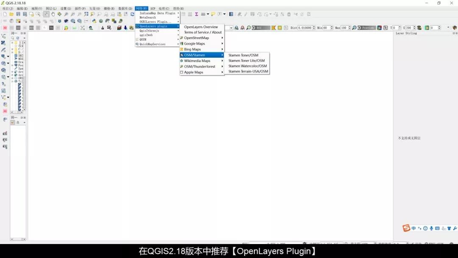Click the trash delete selected icon in toolbar
Screen dimensions: 458x258
coord(289,14)
